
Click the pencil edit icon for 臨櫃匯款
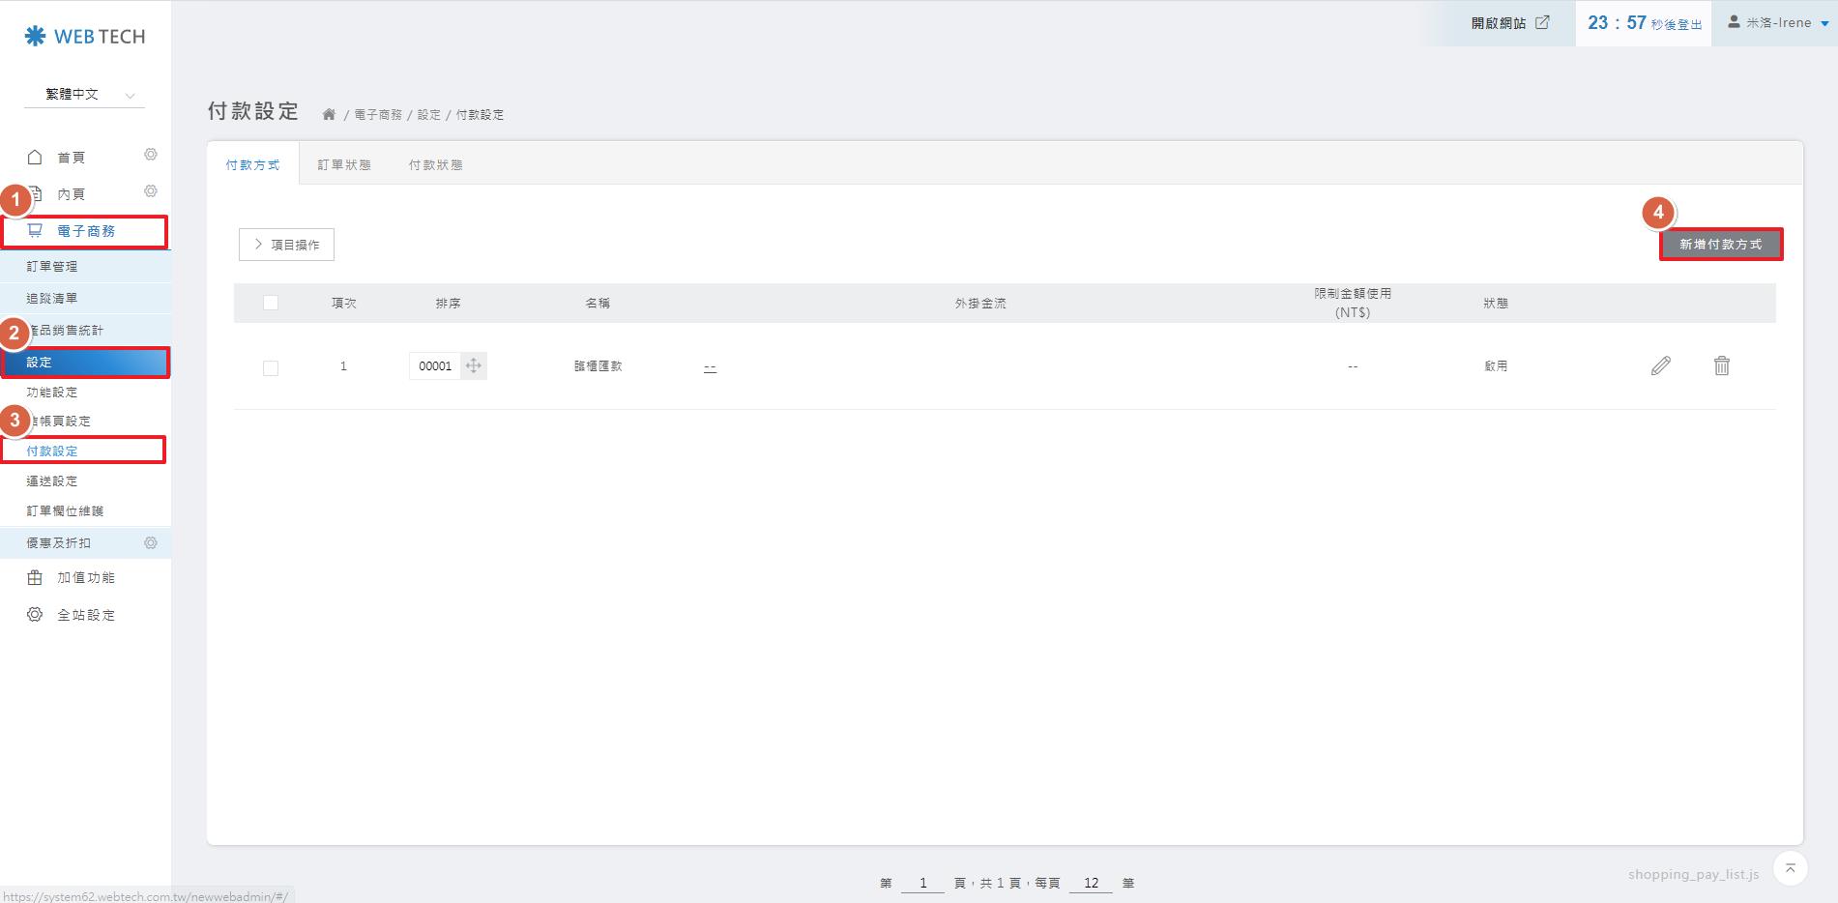coord(1660,365)
